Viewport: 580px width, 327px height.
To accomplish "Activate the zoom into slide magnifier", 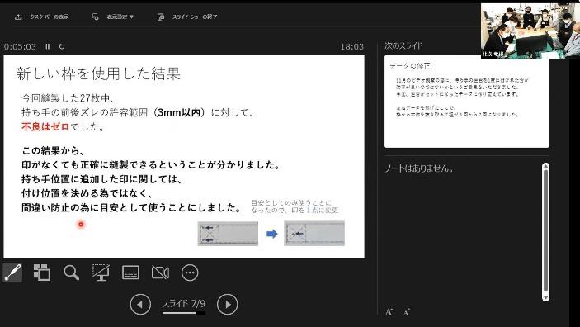I will point(72,273).
